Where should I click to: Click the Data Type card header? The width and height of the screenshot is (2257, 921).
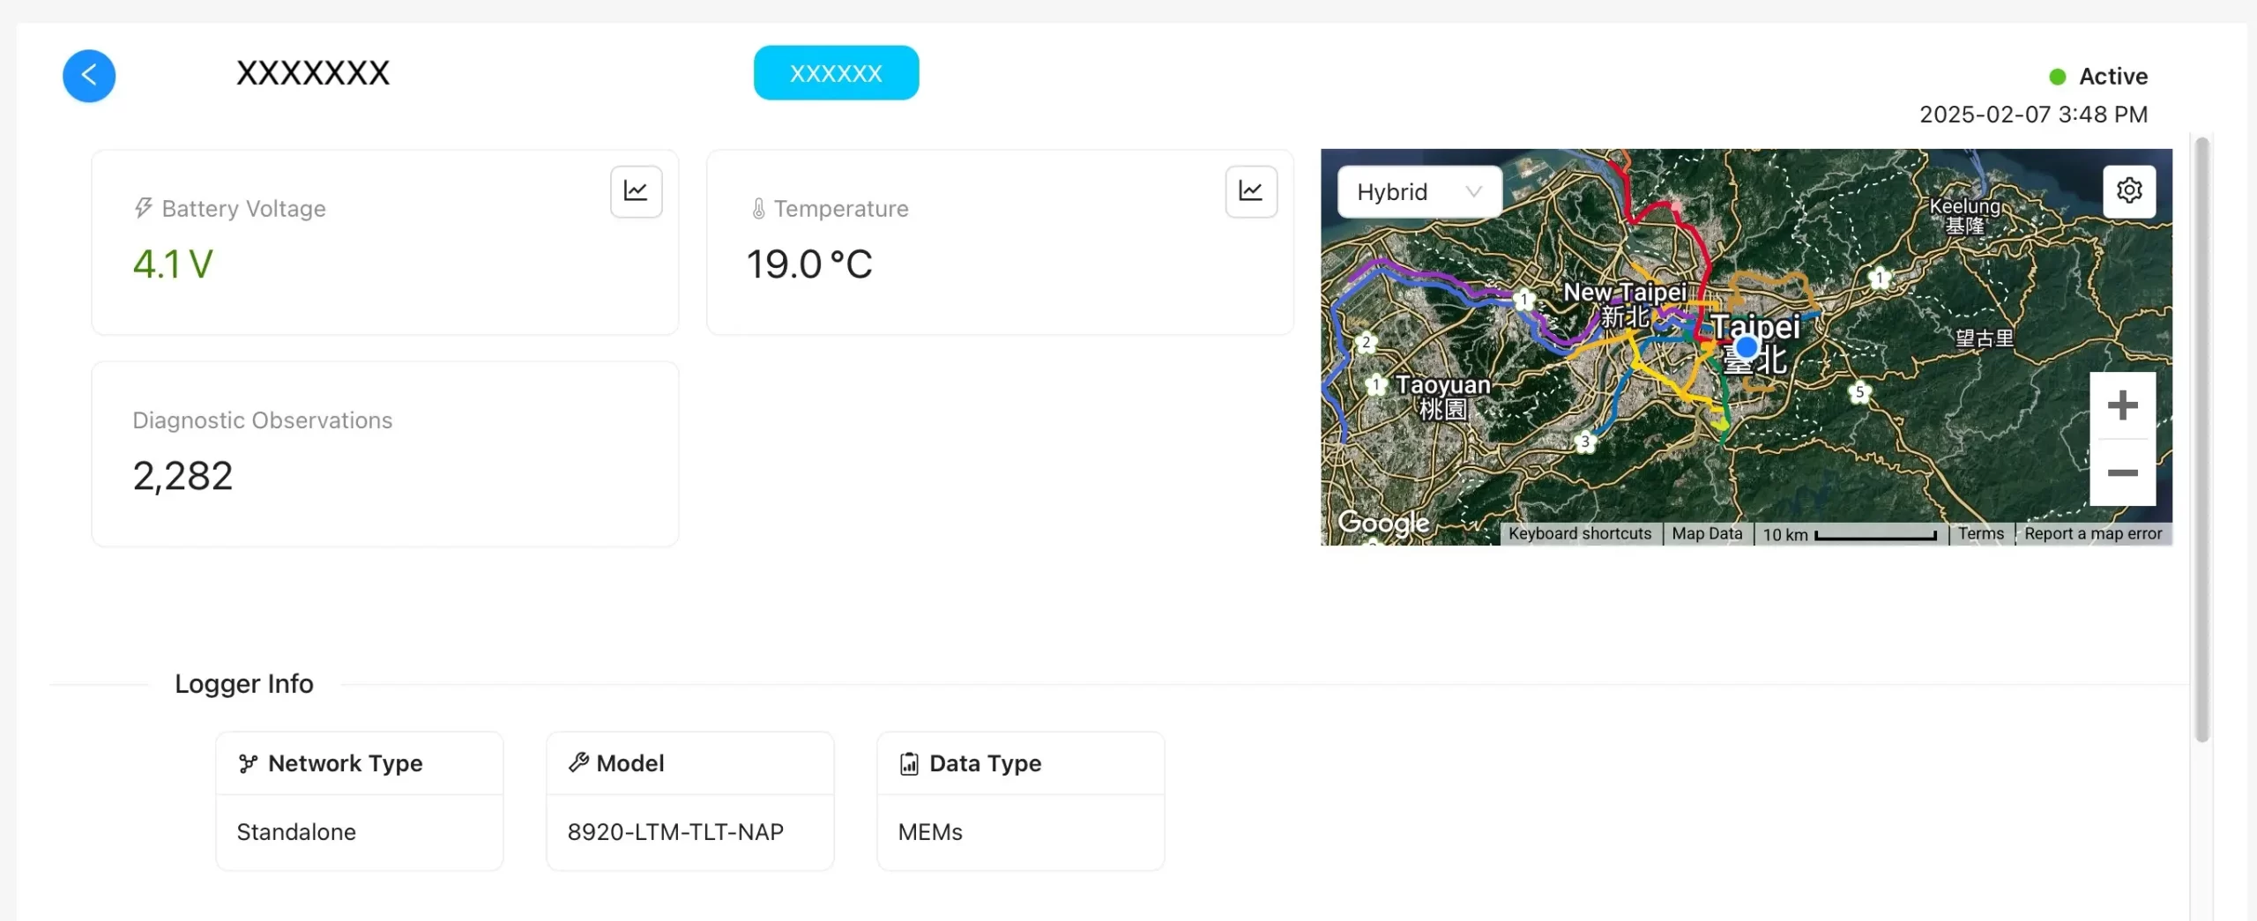[x=1020, y=763]
